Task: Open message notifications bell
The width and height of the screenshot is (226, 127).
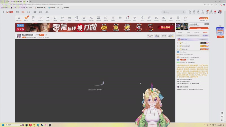Action: 207,12
